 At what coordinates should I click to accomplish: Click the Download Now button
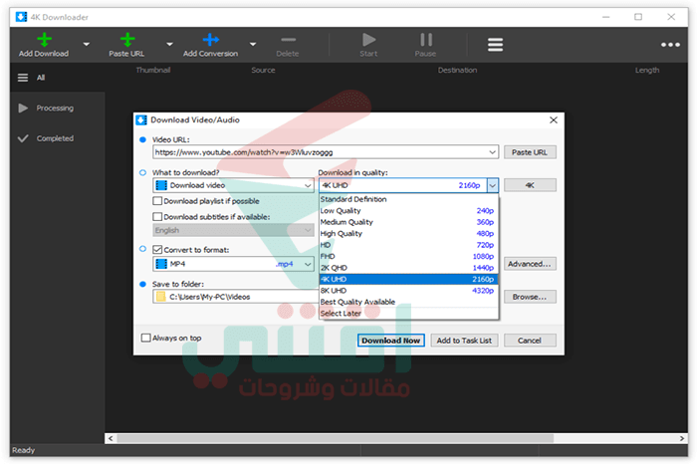[x=390, y=341]
